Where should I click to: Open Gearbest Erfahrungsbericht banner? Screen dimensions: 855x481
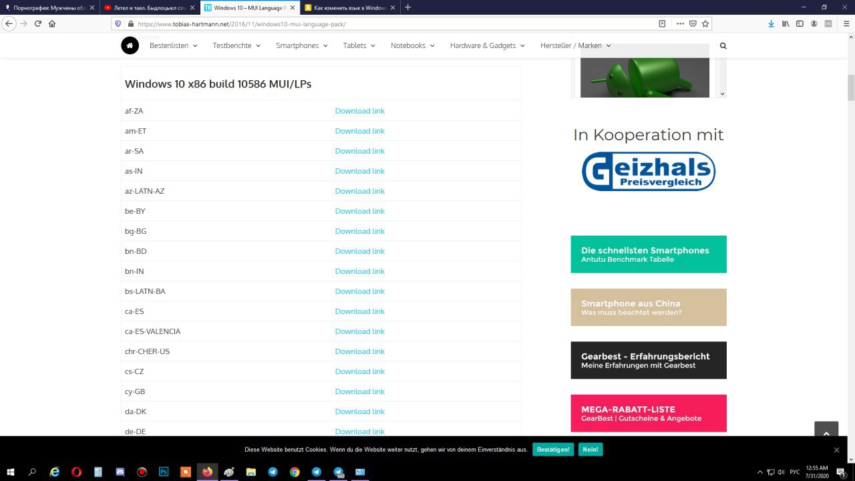649,360
